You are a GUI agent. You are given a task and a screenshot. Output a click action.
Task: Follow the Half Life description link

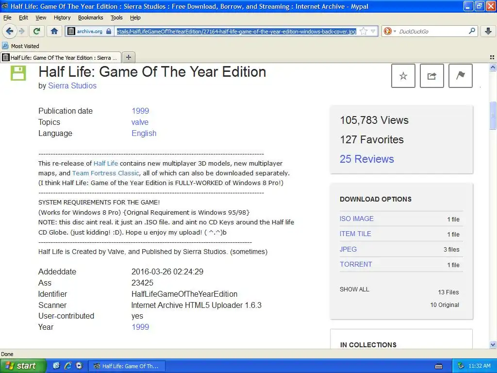tap(105, 163)
